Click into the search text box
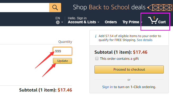173x96 pixels. point(25,7)
